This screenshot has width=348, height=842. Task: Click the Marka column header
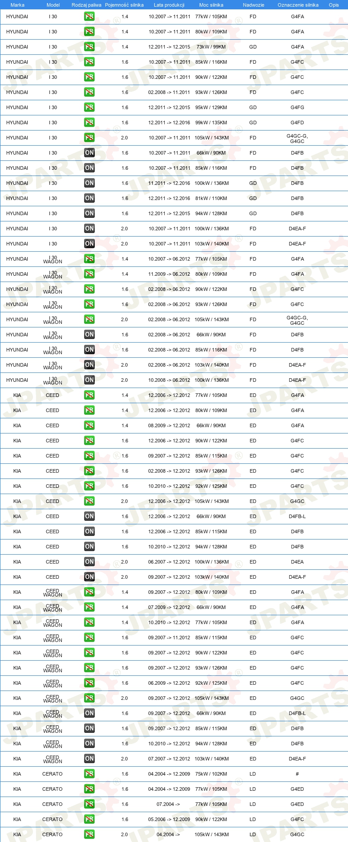tap(17, 5)
